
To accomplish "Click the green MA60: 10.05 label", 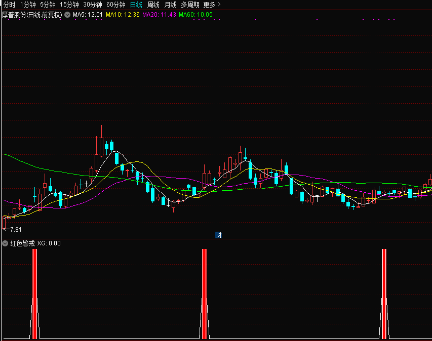I will (195, 15).
